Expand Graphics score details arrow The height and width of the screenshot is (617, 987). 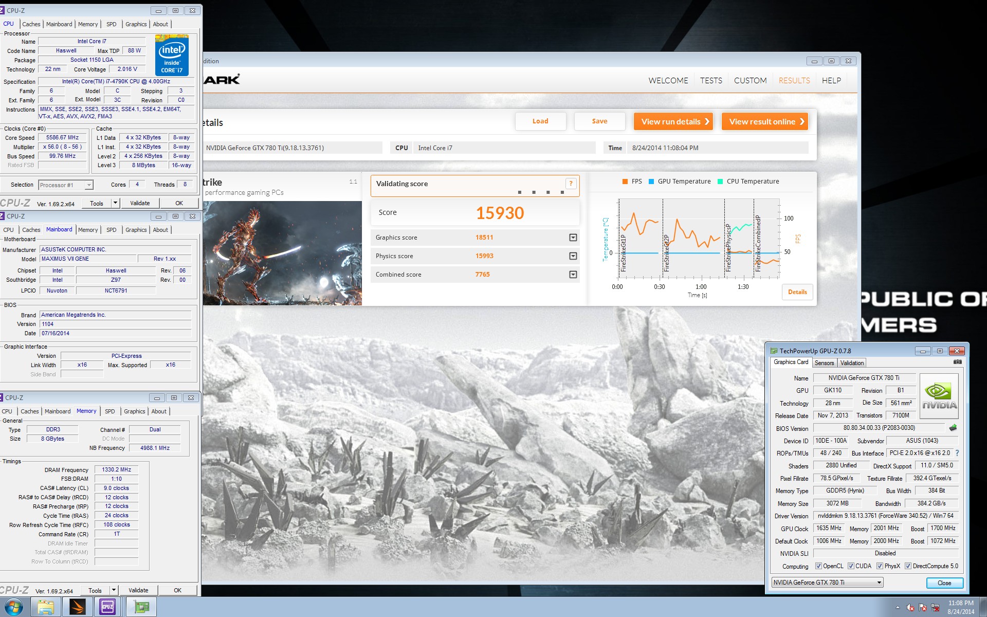click(x=574, y=237)
